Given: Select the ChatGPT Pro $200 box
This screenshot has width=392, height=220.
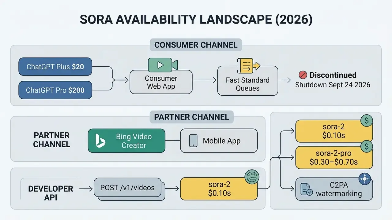Looking at the screenshot, I should 55,90.
